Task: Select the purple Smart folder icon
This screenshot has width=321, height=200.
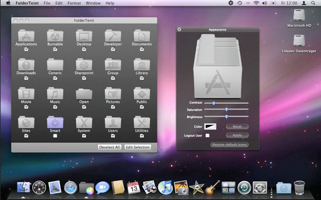Action: [55, 122]
